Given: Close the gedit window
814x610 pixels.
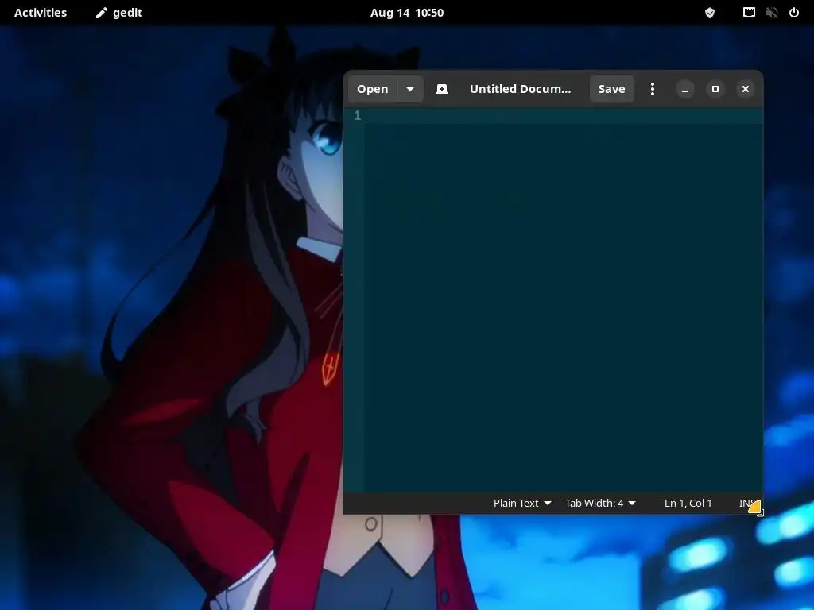Looking at the screenshot, I should pyautogui.click(x=746, y=89).
